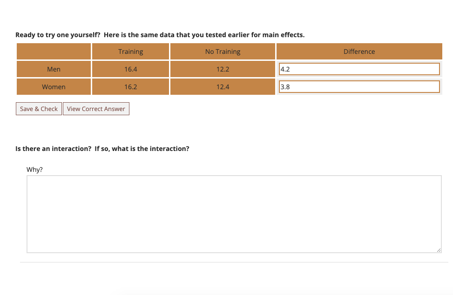453x295 pixels.
Task: Click the Difference column header
Action: click(x=358, y=51)
